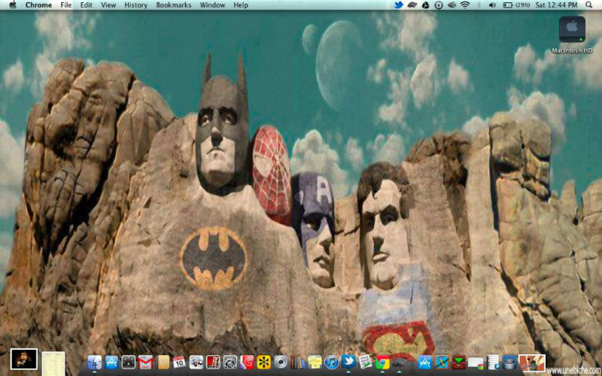Click the volume icon in the menu bar
Screen dimensions: 602x376
pos(492,5)
